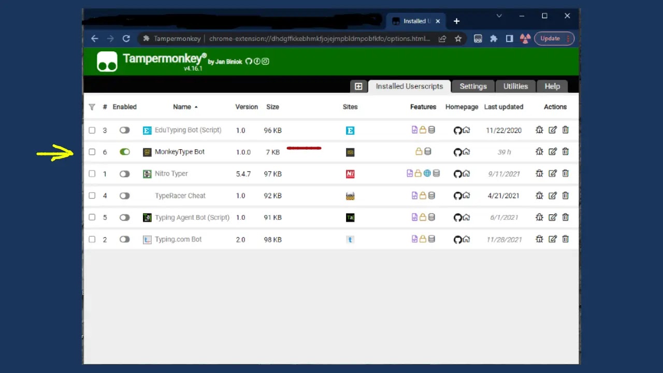This screenshot has width=663, height=373.
Task: Delete the EduTyping Bot script via trash icon
Action: click(566, 130)
